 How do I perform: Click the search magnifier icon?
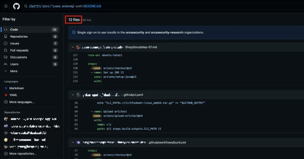tap(26, 6)
